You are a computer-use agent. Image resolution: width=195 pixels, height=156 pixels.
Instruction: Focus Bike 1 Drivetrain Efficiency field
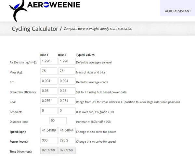click(x=49, y=91)
